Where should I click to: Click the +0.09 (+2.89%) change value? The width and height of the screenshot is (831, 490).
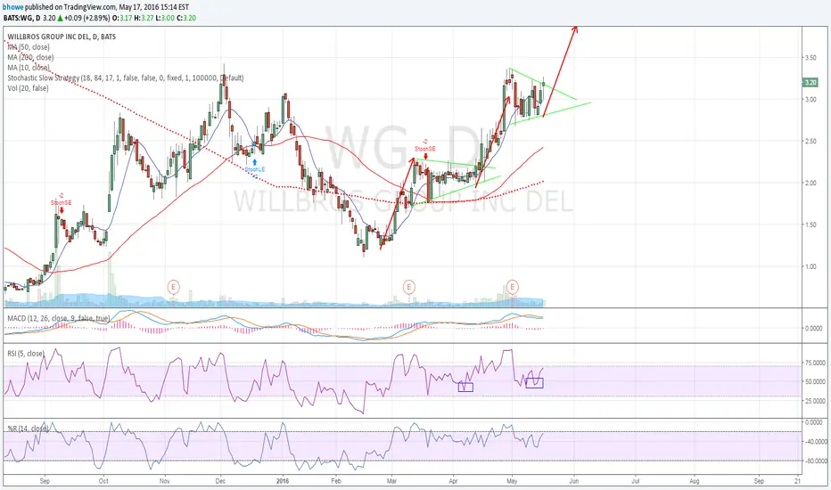[87, 18]
